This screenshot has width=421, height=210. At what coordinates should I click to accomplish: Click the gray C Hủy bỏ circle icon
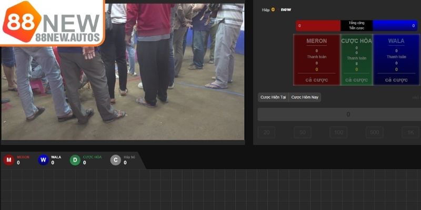point(116,160)
